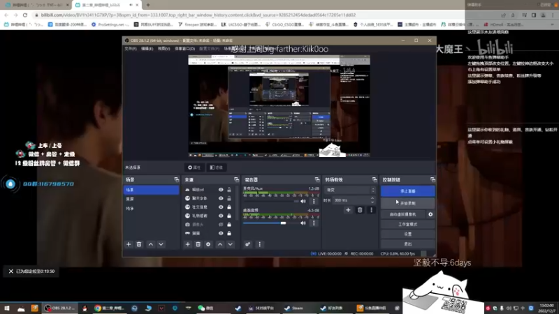Screen dimensions: 559x314
Task: Open mixer panel three-dot menu at bottom
Action: (x=259, y=244)
